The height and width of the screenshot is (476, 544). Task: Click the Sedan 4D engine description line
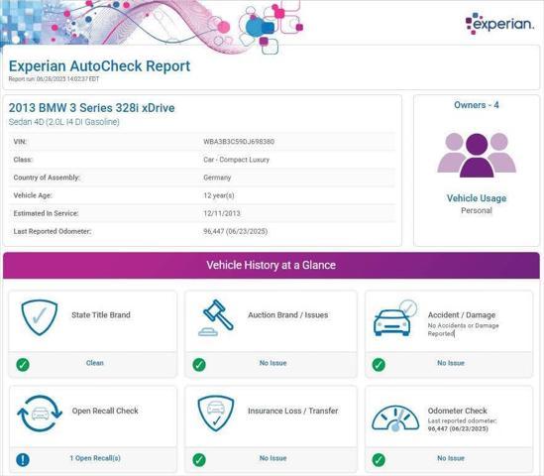(x=63, y=122)
